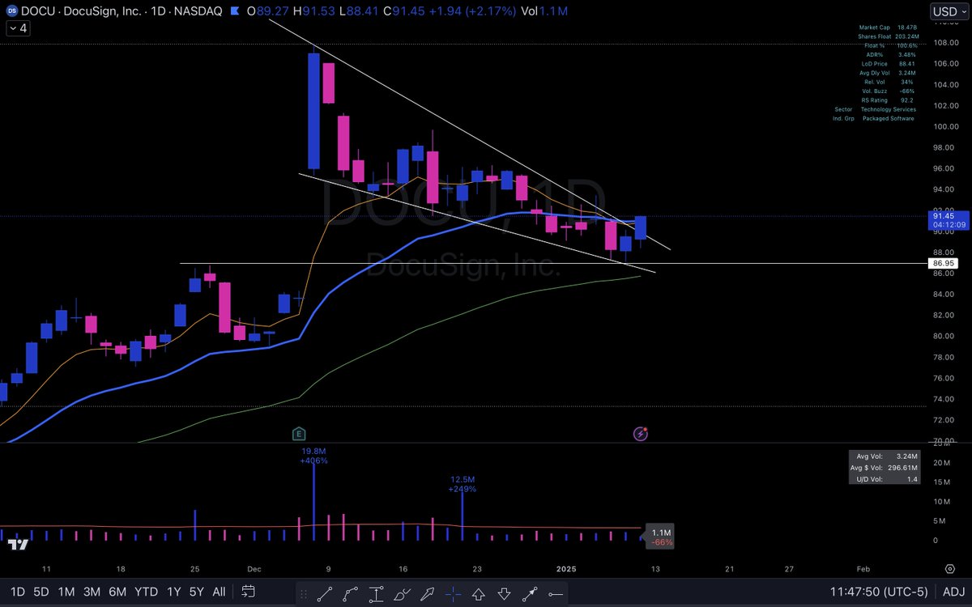
Task: Select the arrow marker tool
Action: pyautogui.click(x=428, y=593)
